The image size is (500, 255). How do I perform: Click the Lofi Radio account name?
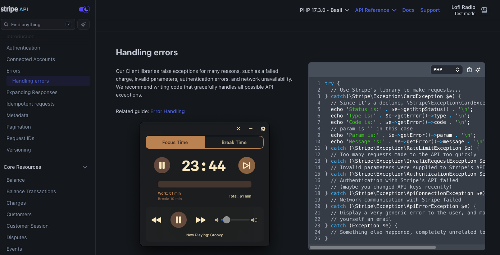[x=463, y=7]
